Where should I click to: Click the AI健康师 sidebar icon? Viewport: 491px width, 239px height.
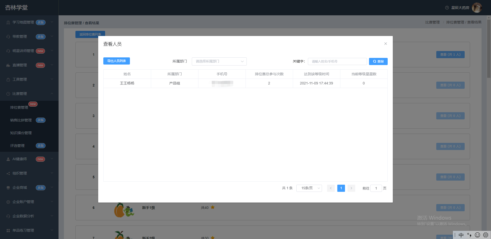[x=8, y=159]
